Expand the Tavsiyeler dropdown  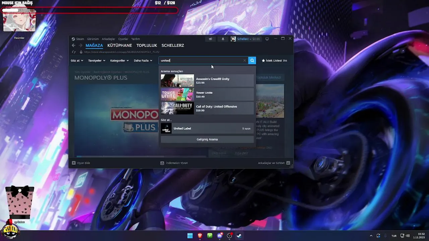tap(97, 61)
